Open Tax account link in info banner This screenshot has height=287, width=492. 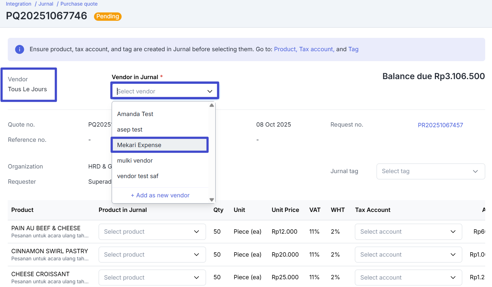pos(316,49)
